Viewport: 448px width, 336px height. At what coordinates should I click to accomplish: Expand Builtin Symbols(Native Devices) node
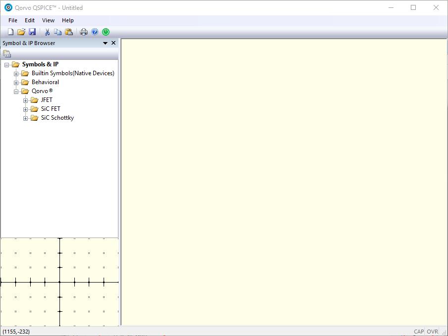16,74
